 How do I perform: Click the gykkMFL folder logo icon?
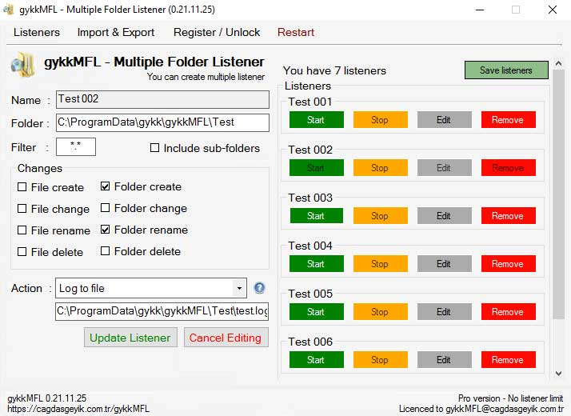coord(23,67)
